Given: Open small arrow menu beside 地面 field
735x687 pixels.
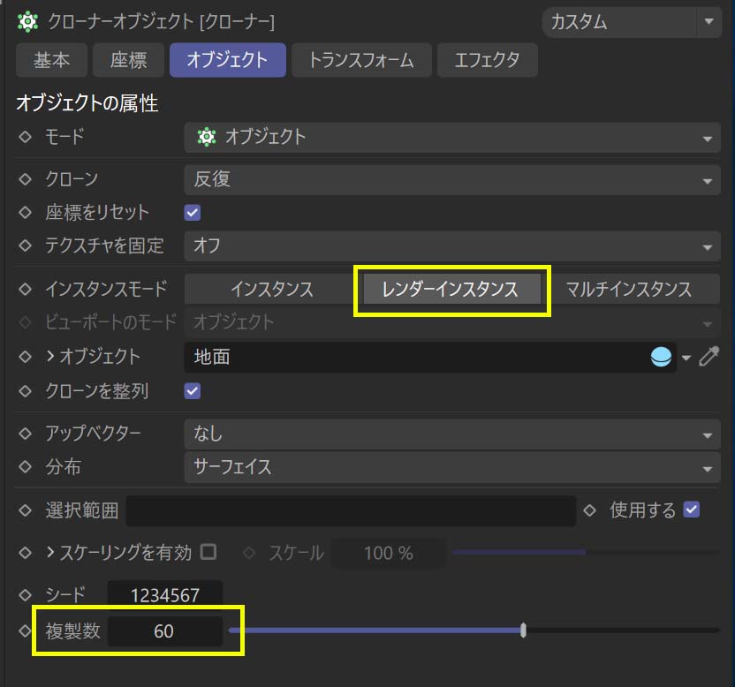Looking at the screenshot, I should point(686,358).
